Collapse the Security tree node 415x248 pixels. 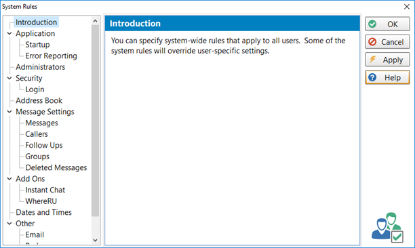coord(9,78)
